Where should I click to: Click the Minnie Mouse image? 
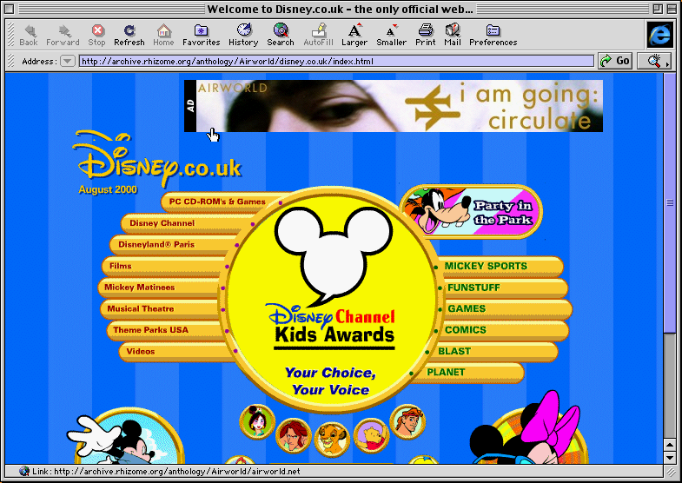tap(528, 428)
